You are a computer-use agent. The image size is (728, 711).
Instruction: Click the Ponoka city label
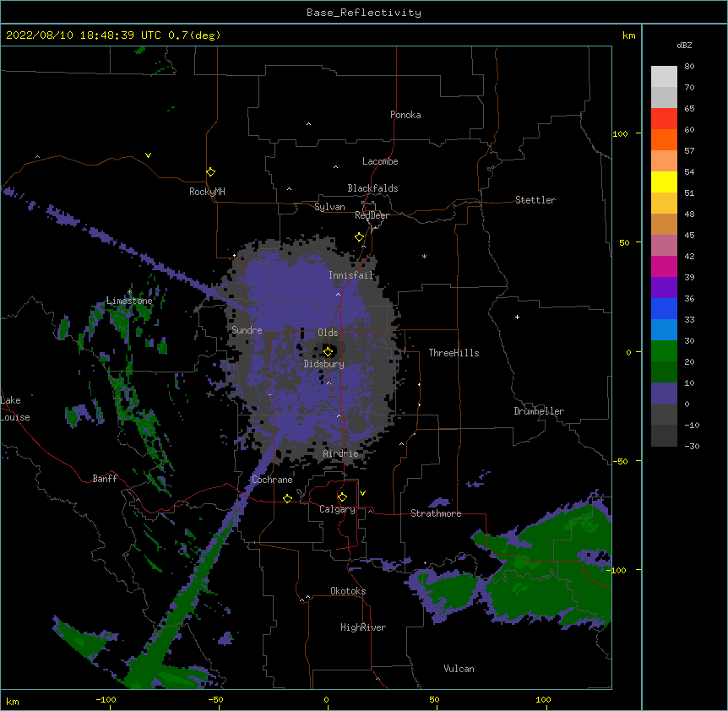(405, 115)
